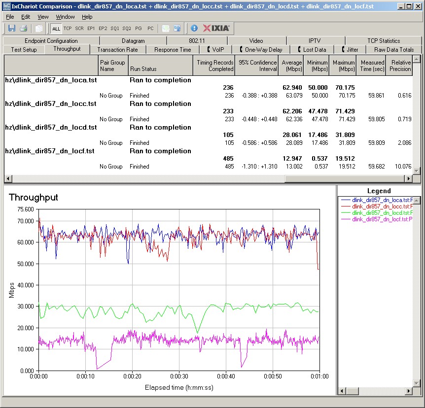Open the Window menu
This screenshot has width=425, height=408.
coord(65,17)
